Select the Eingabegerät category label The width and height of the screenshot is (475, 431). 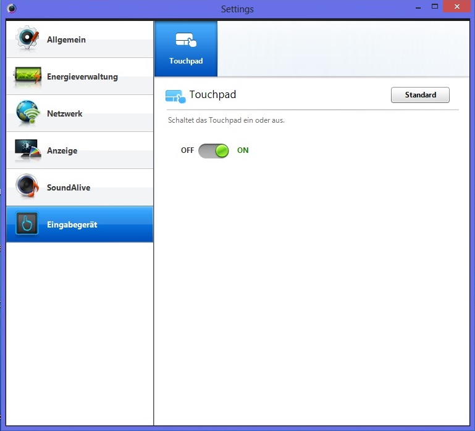point(72,224)
